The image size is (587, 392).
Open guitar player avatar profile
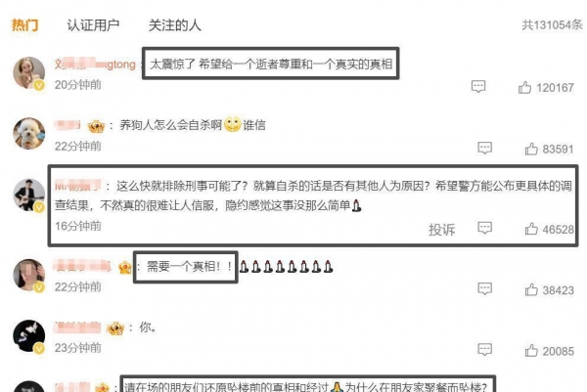[x=28, y=195]
